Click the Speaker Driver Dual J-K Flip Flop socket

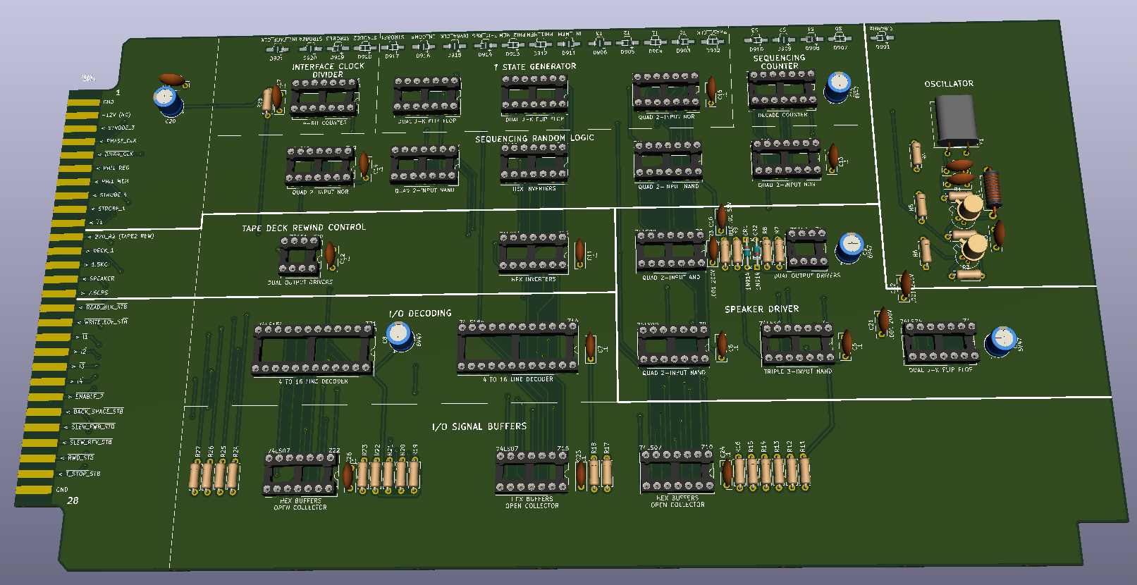pos(940,343)
